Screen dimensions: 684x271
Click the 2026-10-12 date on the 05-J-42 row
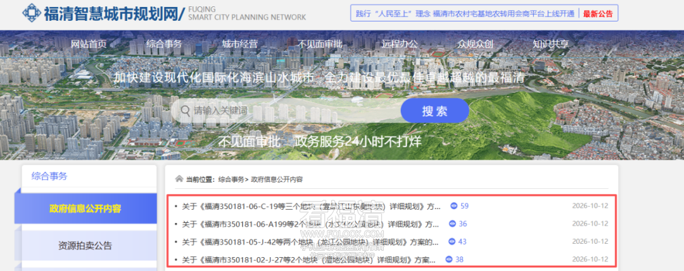(590, 241)
